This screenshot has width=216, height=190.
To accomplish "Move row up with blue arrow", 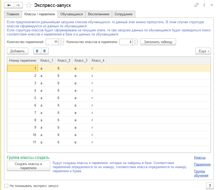I will [37, 51].
